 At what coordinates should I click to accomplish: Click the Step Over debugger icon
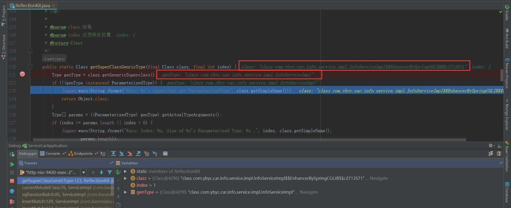(x=113, y=153)
